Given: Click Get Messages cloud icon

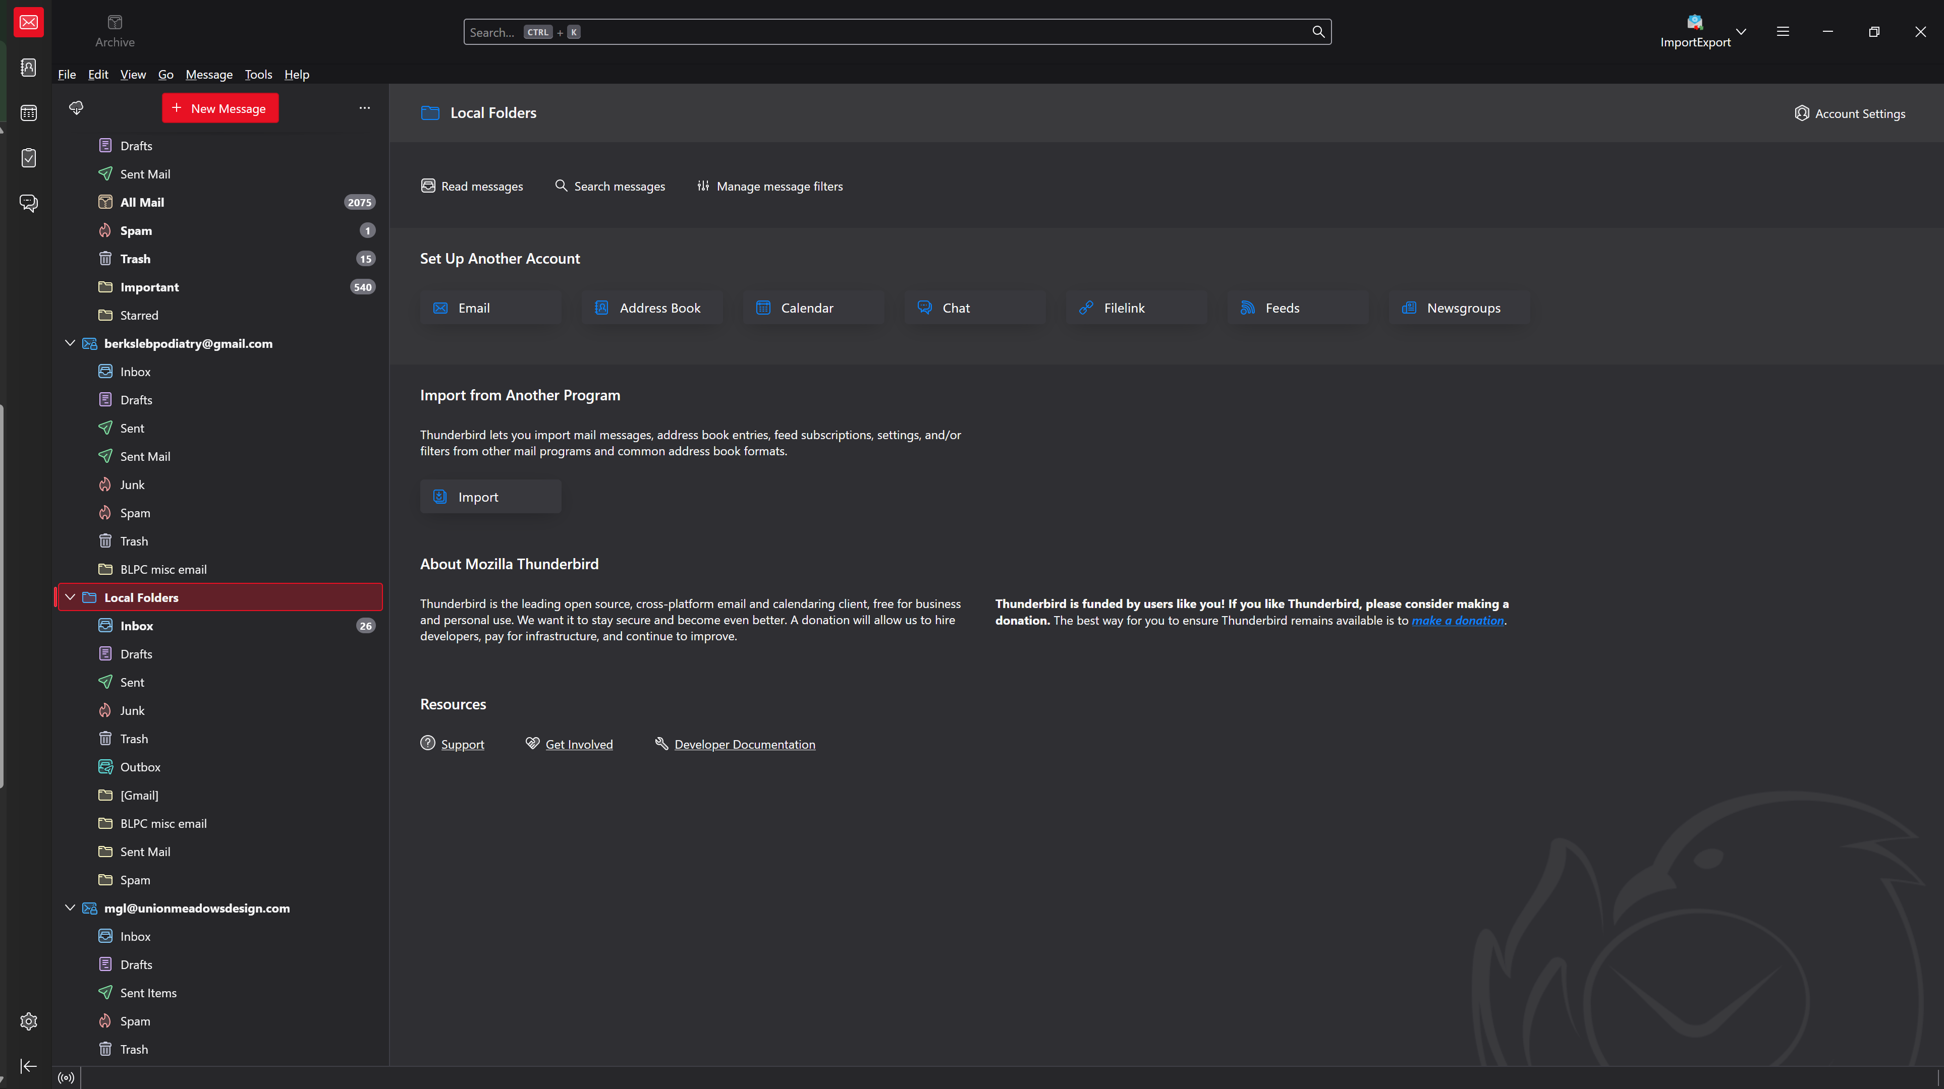Looking at the screenshot, I should click(x=76, y=108).
